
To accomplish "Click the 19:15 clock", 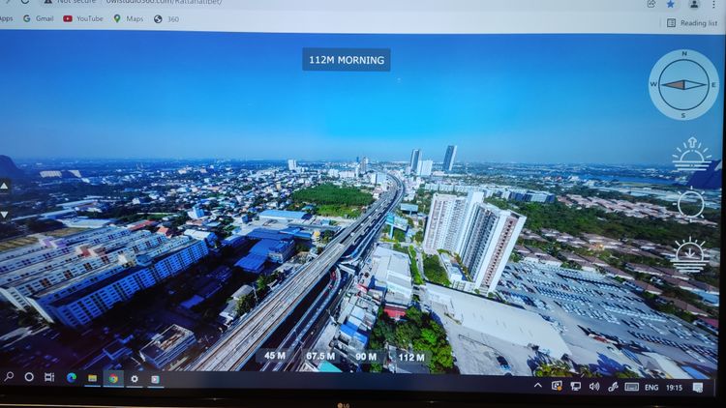I will [674, 388].
